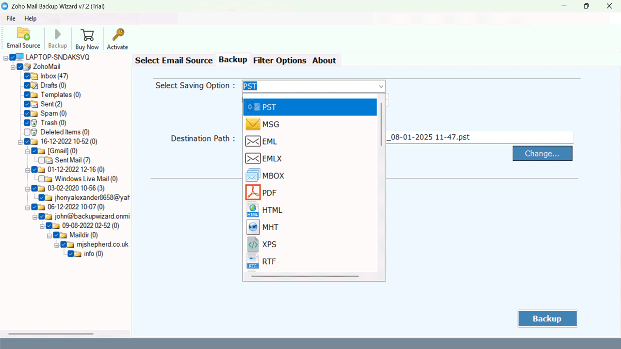Collapse the 06-12-2022 10-07 folder node
The height and width of the screenshot is (349, 621).
(28, 207)
